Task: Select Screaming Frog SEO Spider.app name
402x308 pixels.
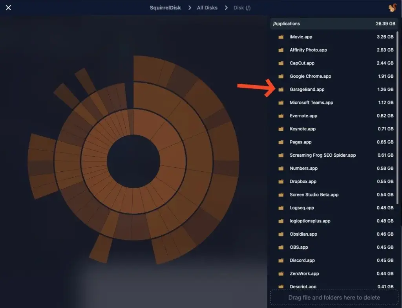Action: pyautogui.click(x=323, y=155)
